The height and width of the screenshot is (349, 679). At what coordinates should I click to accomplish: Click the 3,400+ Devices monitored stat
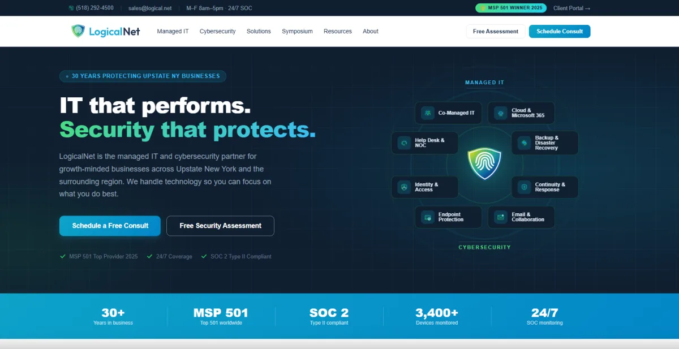coord(437,316)
